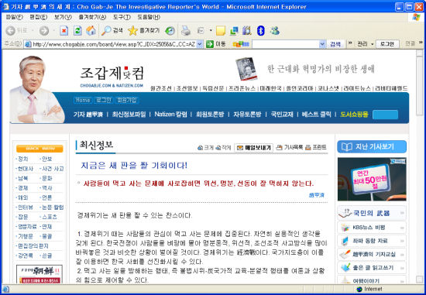Screen dimensions: 426x295
Task: Open the 도구(T) menu
Action: click(x=122, y=17)
